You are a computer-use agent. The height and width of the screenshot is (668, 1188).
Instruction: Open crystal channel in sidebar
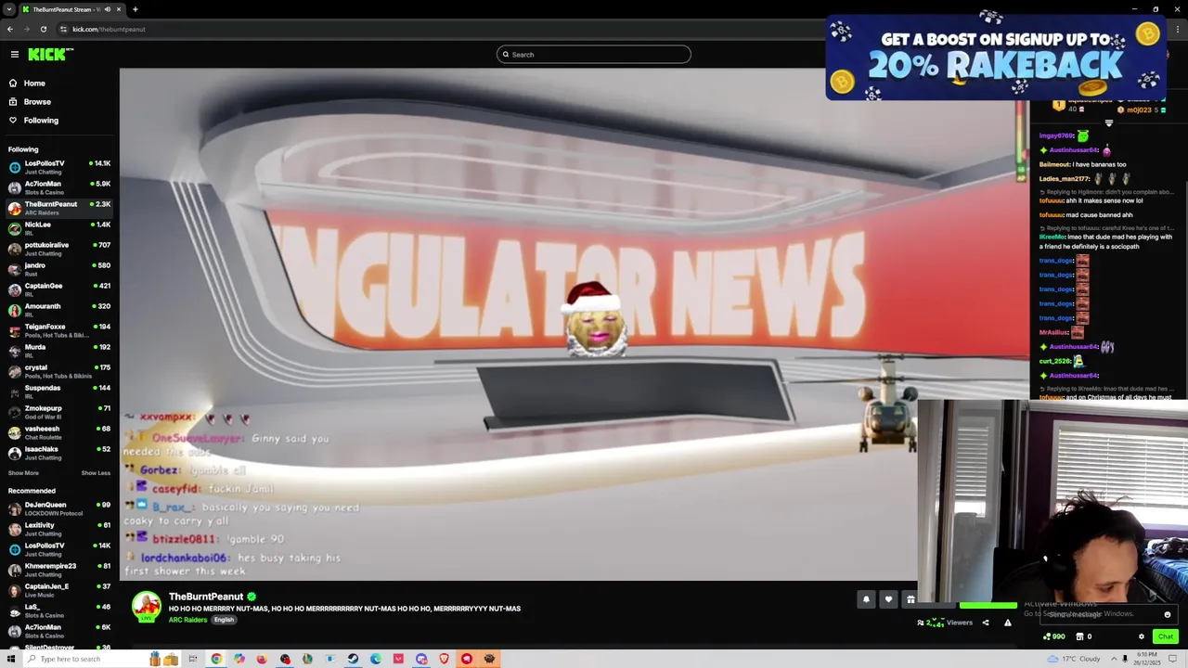[59, 371]
